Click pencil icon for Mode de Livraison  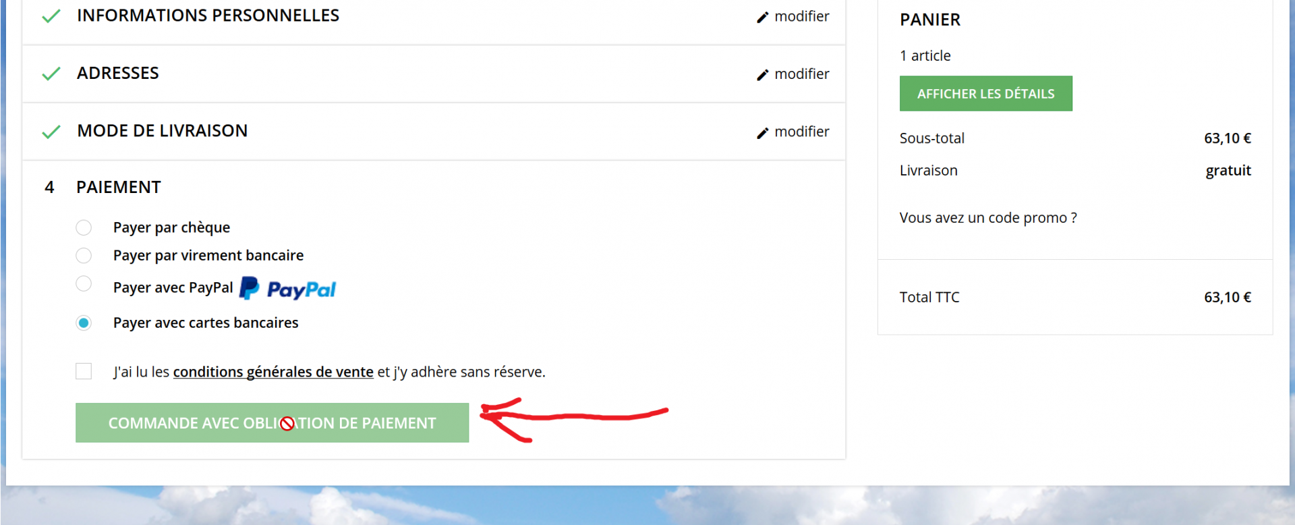tap(762, 133)
